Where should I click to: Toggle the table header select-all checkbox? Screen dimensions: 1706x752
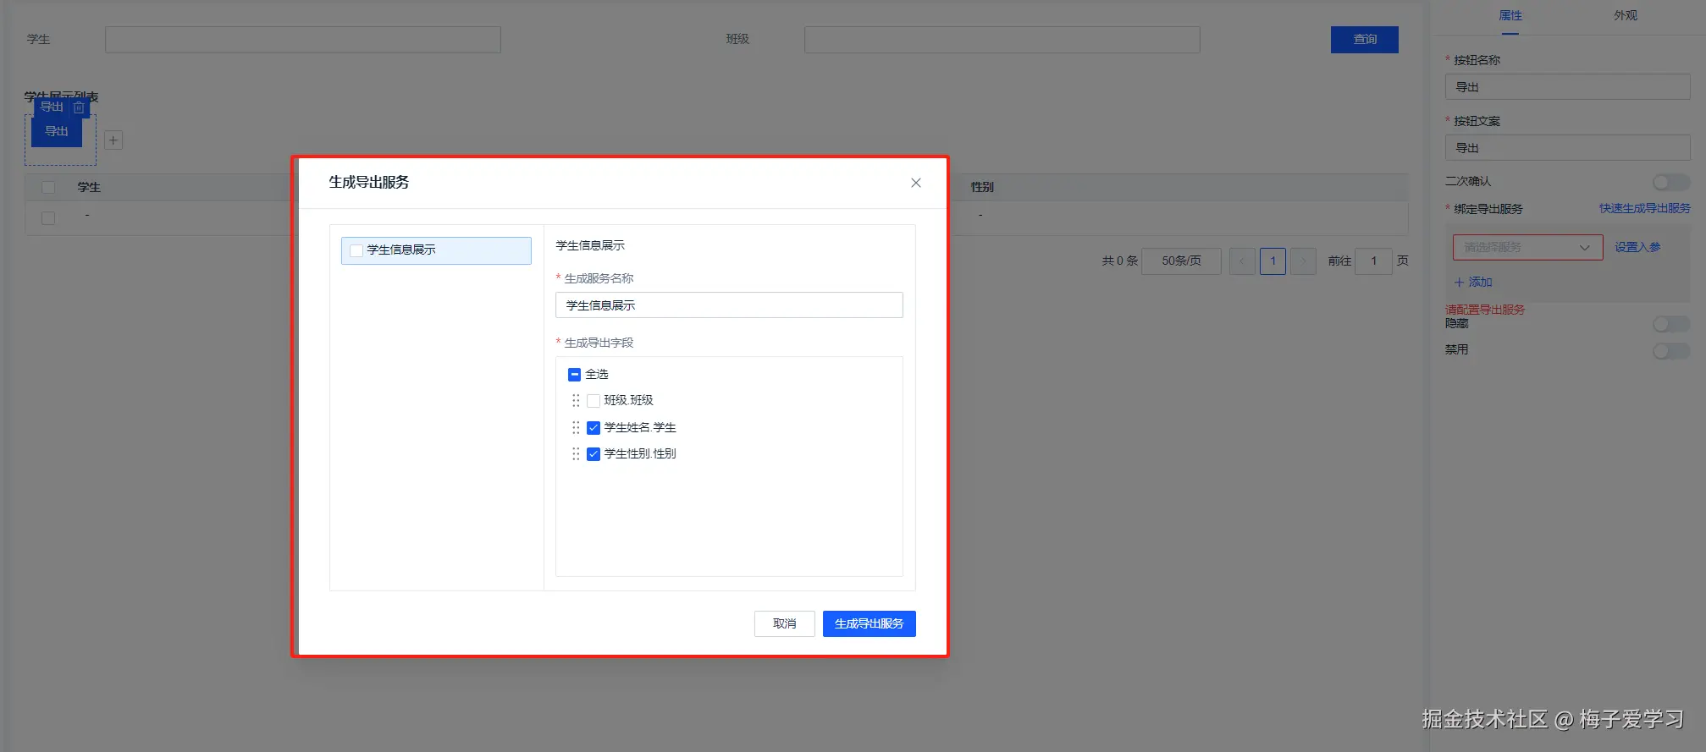(48, 188)
